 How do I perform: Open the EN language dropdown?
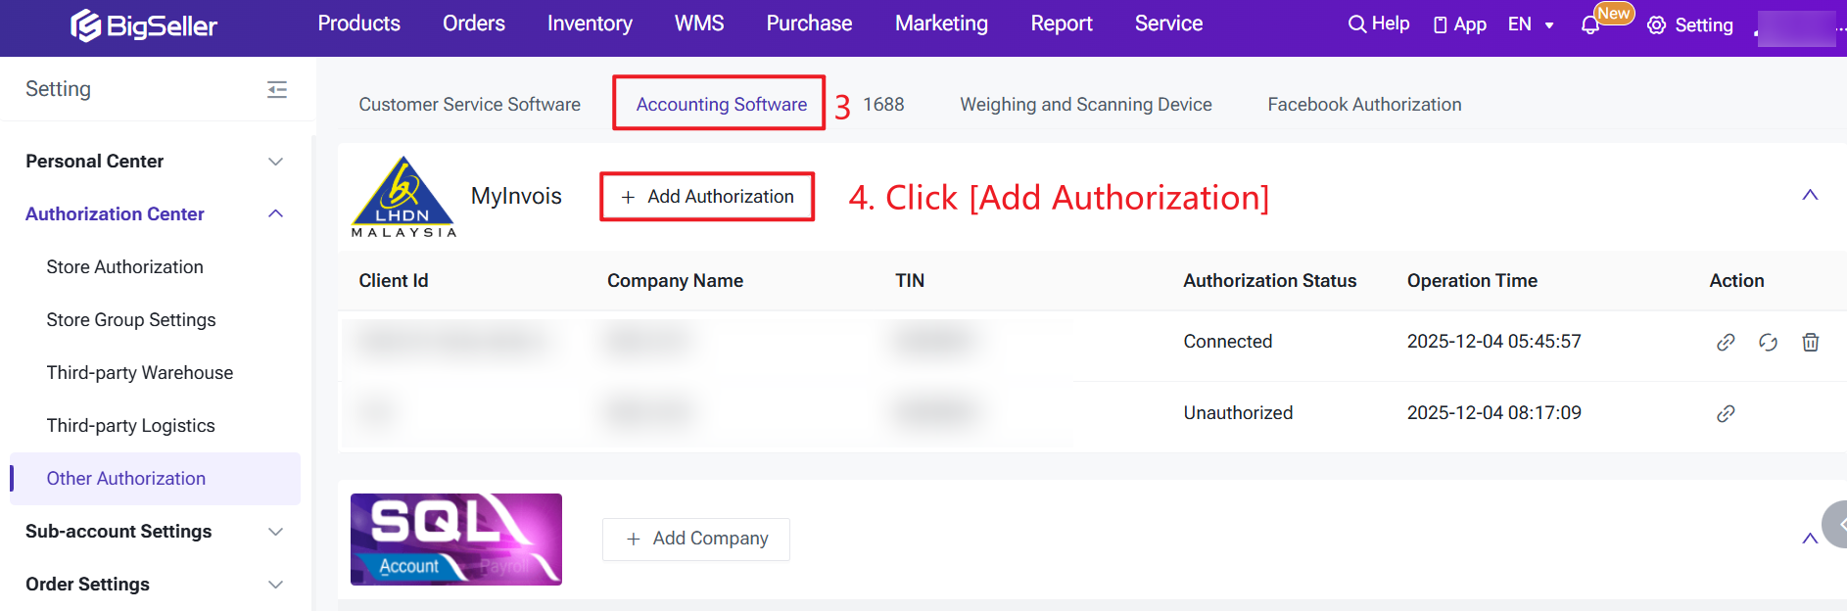tap(1531, 24)
